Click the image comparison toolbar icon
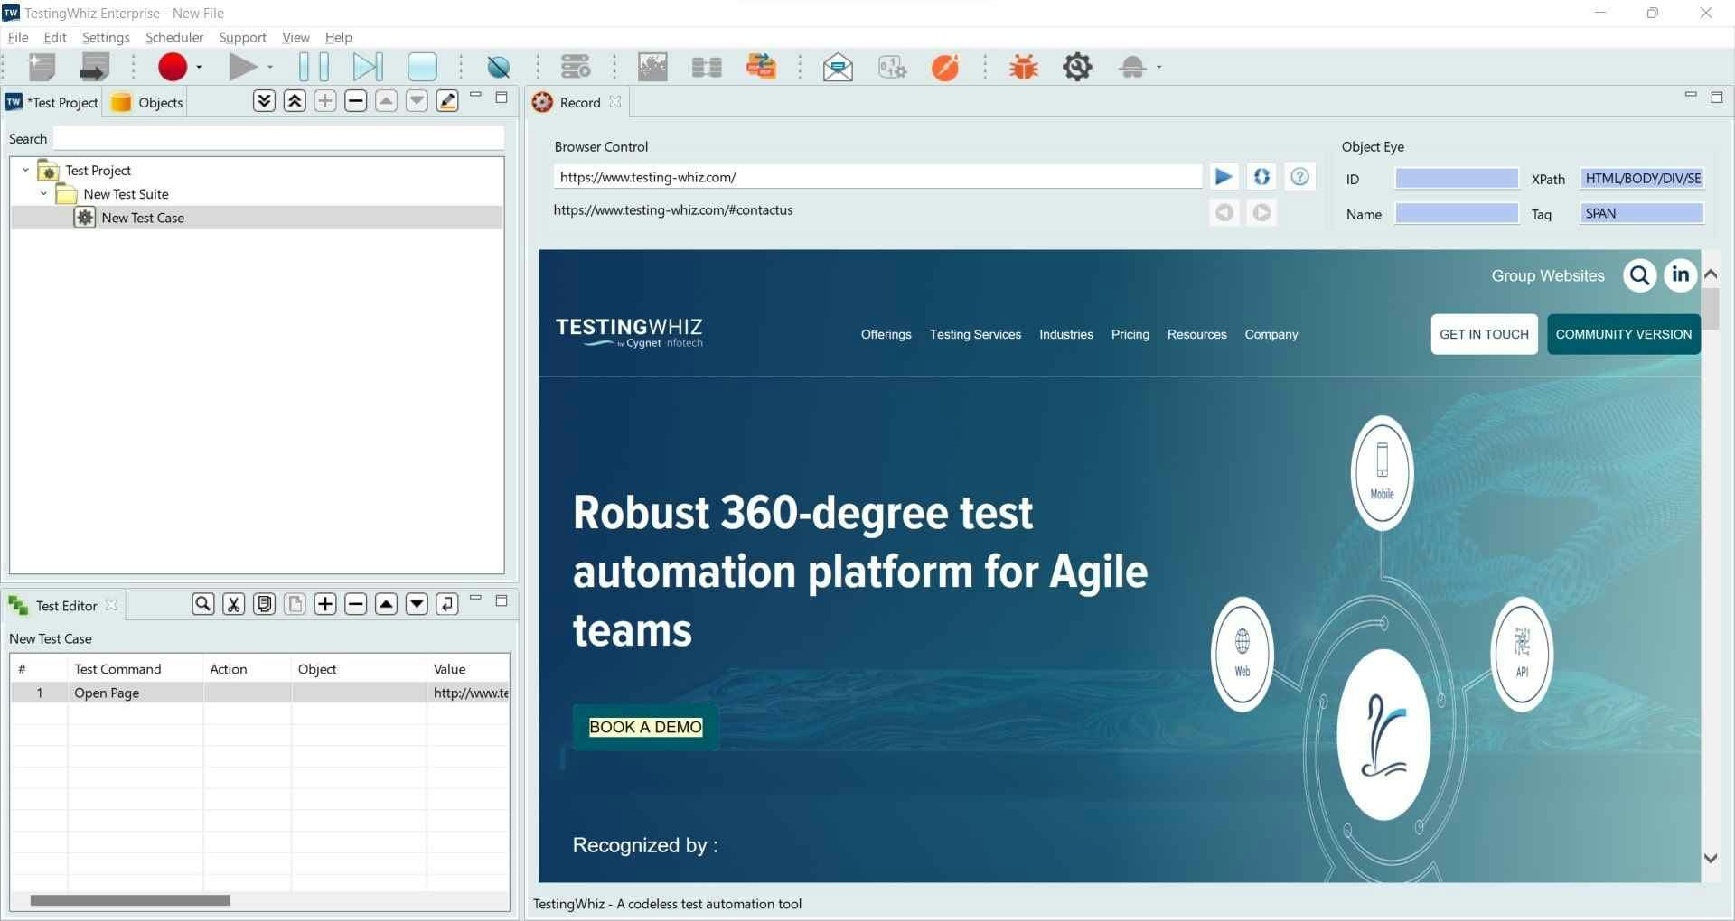The height and width of the screenshot is (921, 1735). pos(652,67)
